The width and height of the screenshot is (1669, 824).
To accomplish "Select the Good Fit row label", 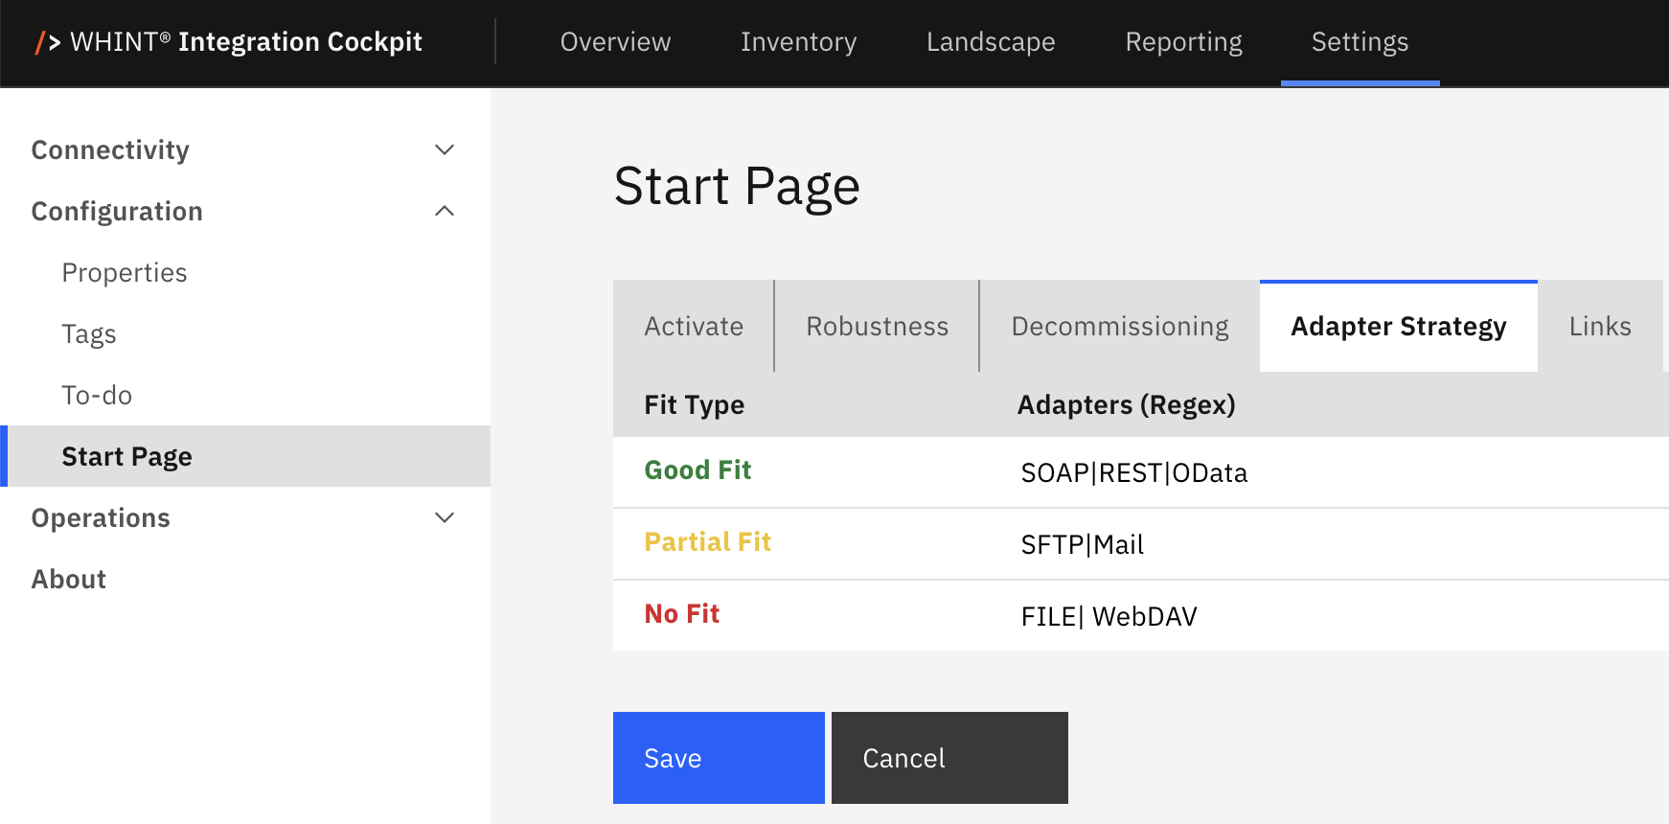I will (697, 469).
